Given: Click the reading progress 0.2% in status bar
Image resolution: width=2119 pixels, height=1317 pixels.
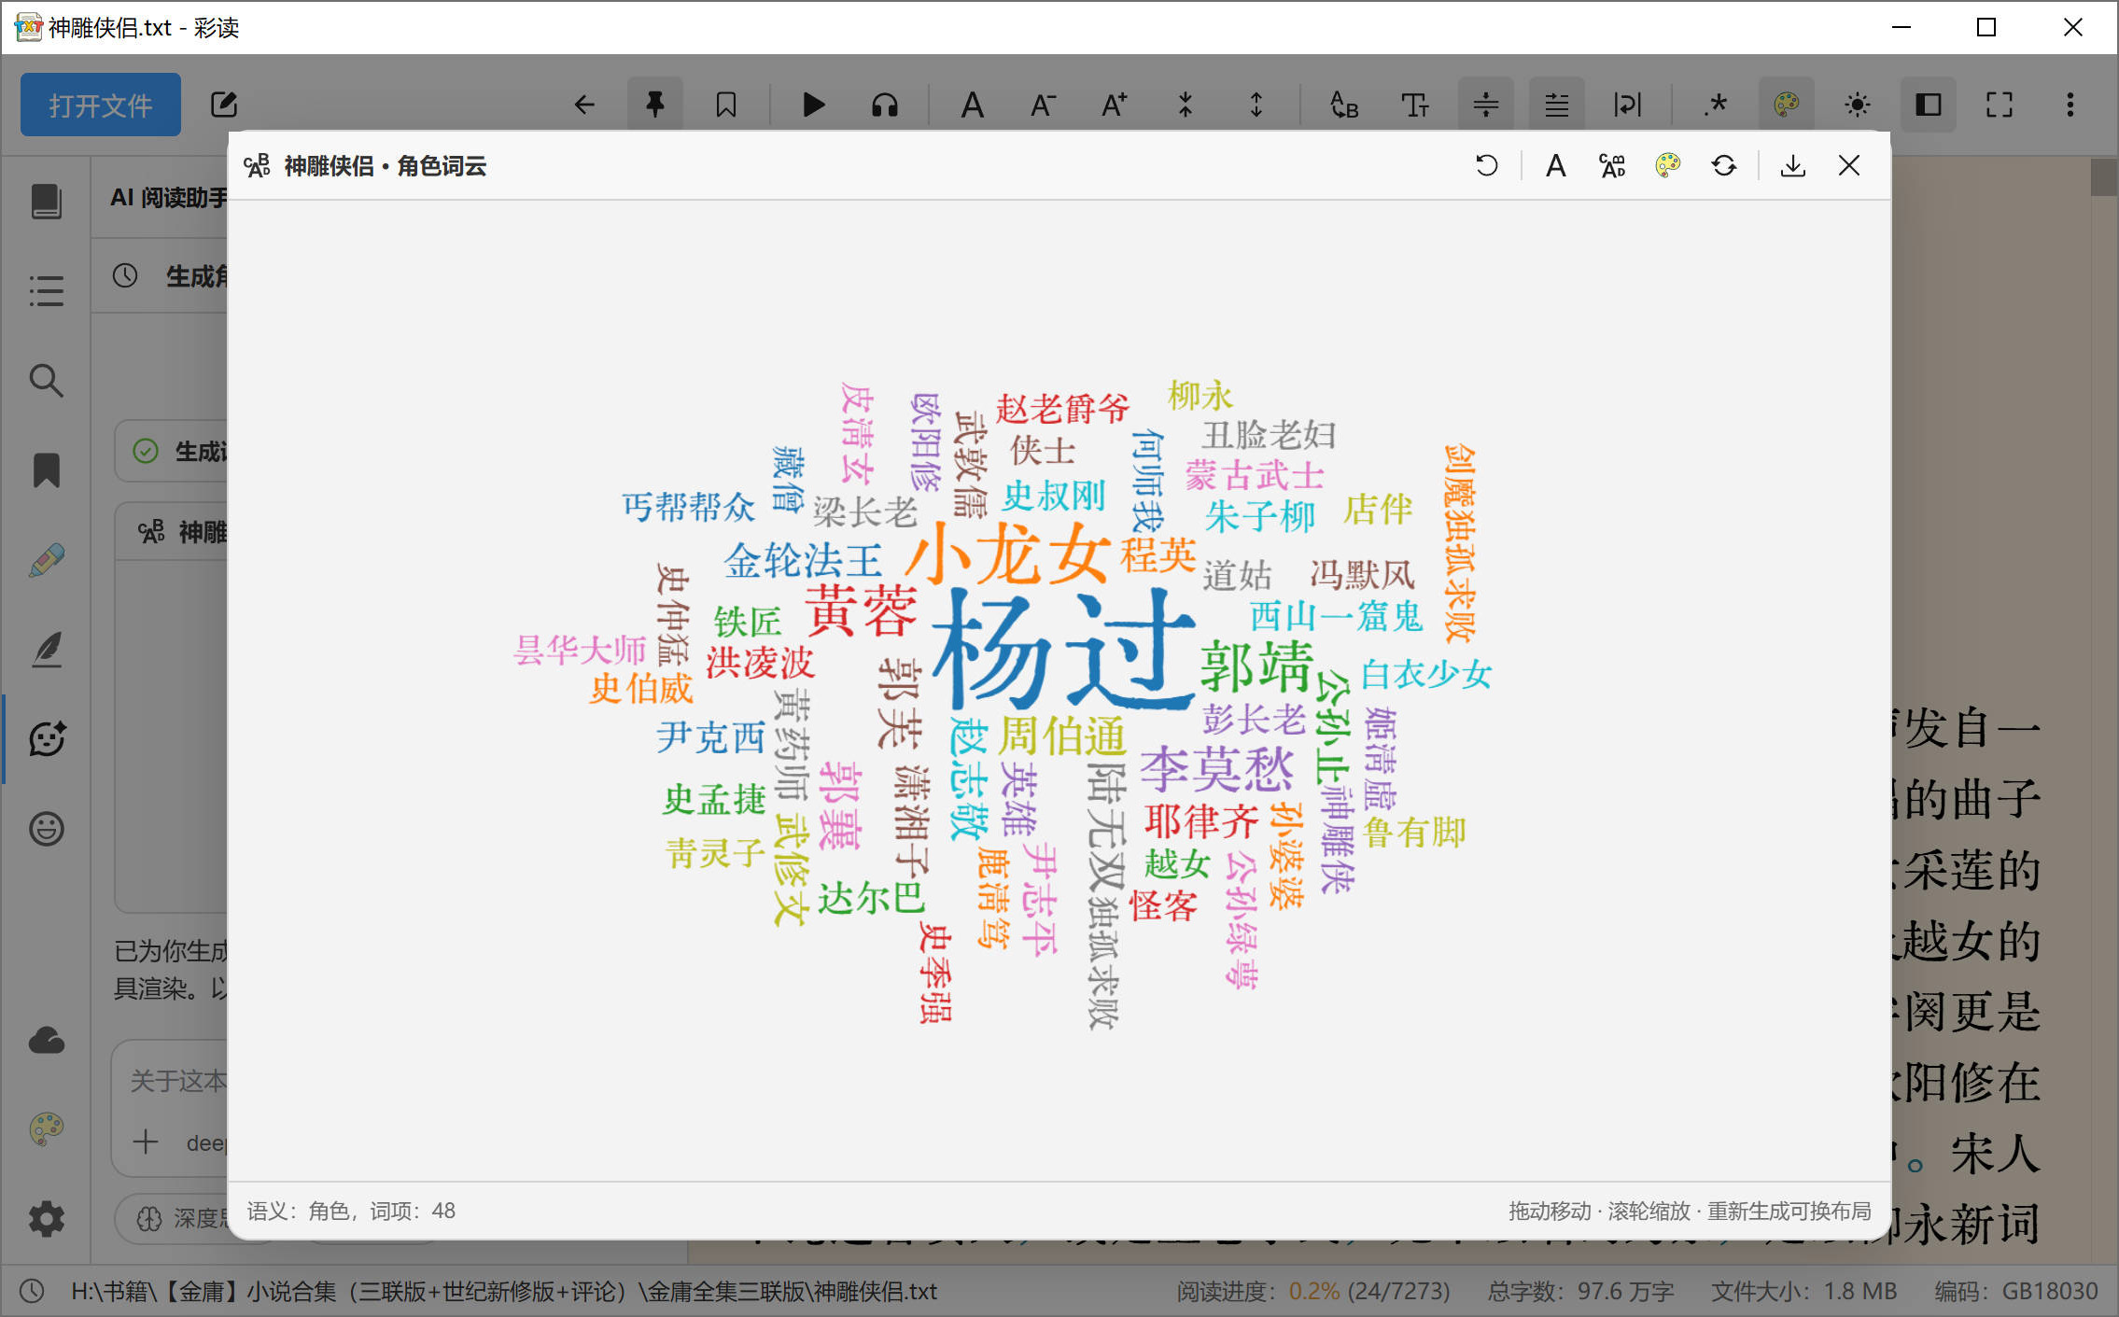Looking at the screenshot, I should pos(1314,1292).
